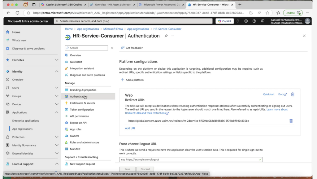Click the Save button
This screenshot has width=317, height=179.
pyautogui.click(x=127, y=169)
